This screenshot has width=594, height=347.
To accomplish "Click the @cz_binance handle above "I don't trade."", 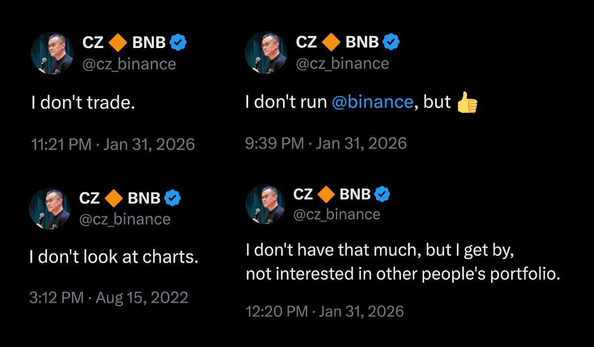I will click(x=129, y=64).
